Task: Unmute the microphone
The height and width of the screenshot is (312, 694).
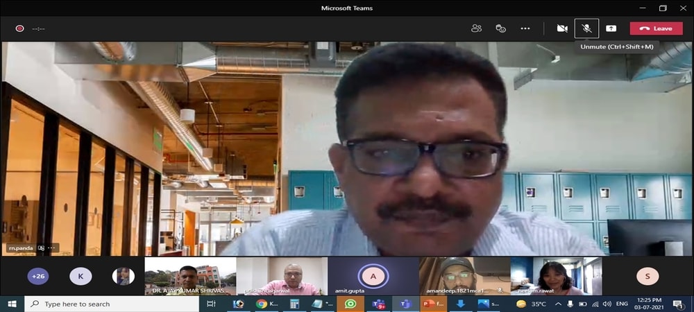Action: coord(586,28)
